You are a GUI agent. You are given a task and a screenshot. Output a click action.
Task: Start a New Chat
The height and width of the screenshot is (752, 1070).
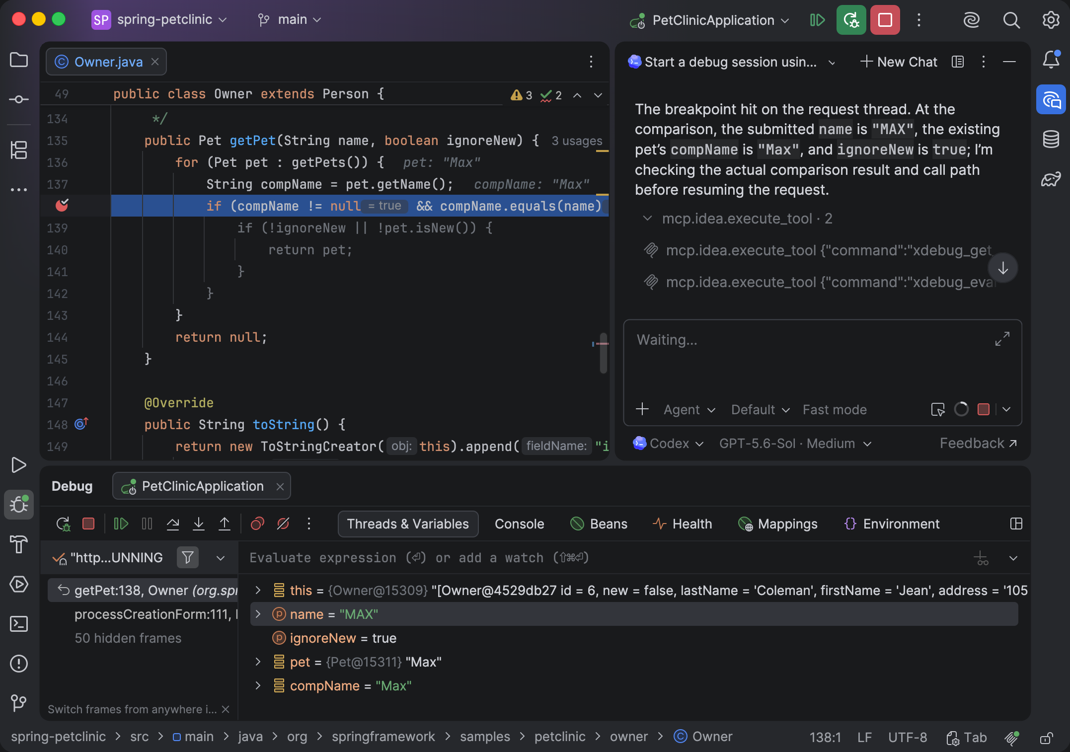[x=899, y=62]
